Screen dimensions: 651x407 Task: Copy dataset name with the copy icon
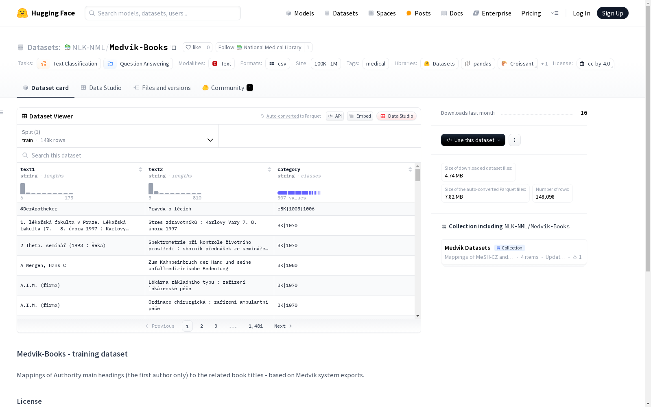click(173, 48)
